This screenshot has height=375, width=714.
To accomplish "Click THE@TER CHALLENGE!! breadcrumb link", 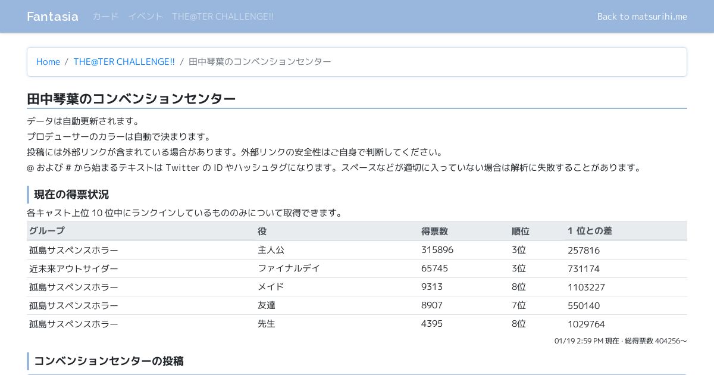I will point(124,62).
